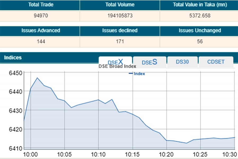This screenshot has height=159, width=238.
Task: Show the CDSET index tab
Action: click(216, 62)
